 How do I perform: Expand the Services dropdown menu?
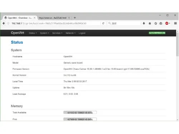pos(57,33)
